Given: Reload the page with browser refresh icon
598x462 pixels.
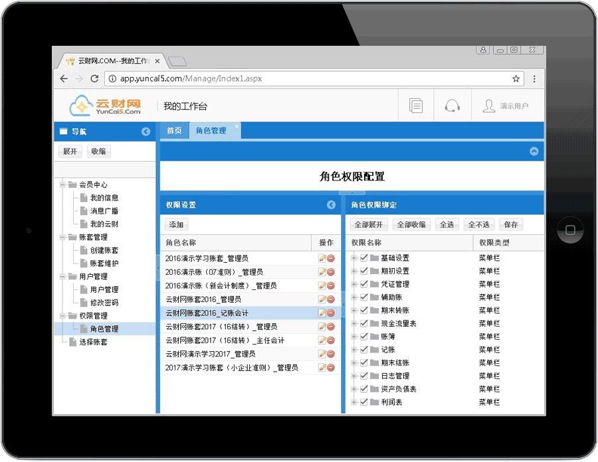Looking at the screenshot, I should pos(94,78).
